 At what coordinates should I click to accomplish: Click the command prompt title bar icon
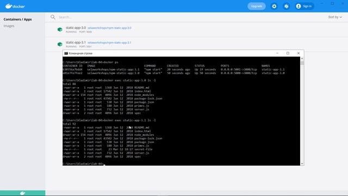coord(66,53)
